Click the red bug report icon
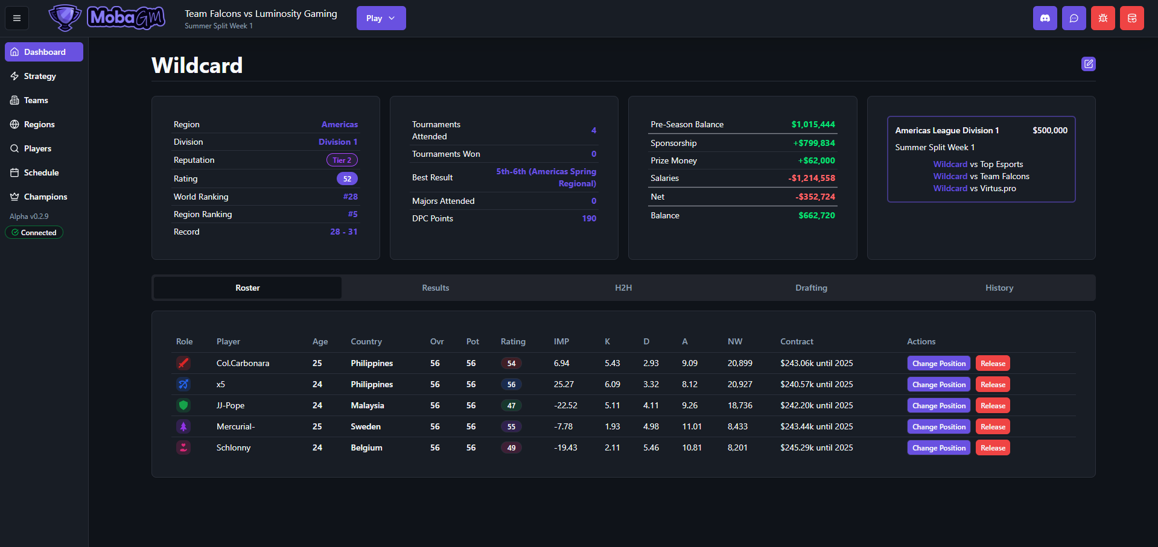This screenshot has height=547, width=1158. coord(1102,18)
